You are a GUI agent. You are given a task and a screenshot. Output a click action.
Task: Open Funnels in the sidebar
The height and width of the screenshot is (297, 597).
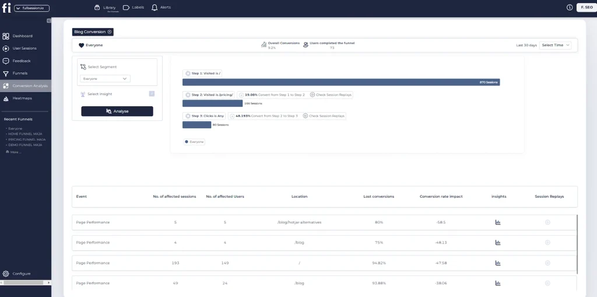(x=20, y=73)
